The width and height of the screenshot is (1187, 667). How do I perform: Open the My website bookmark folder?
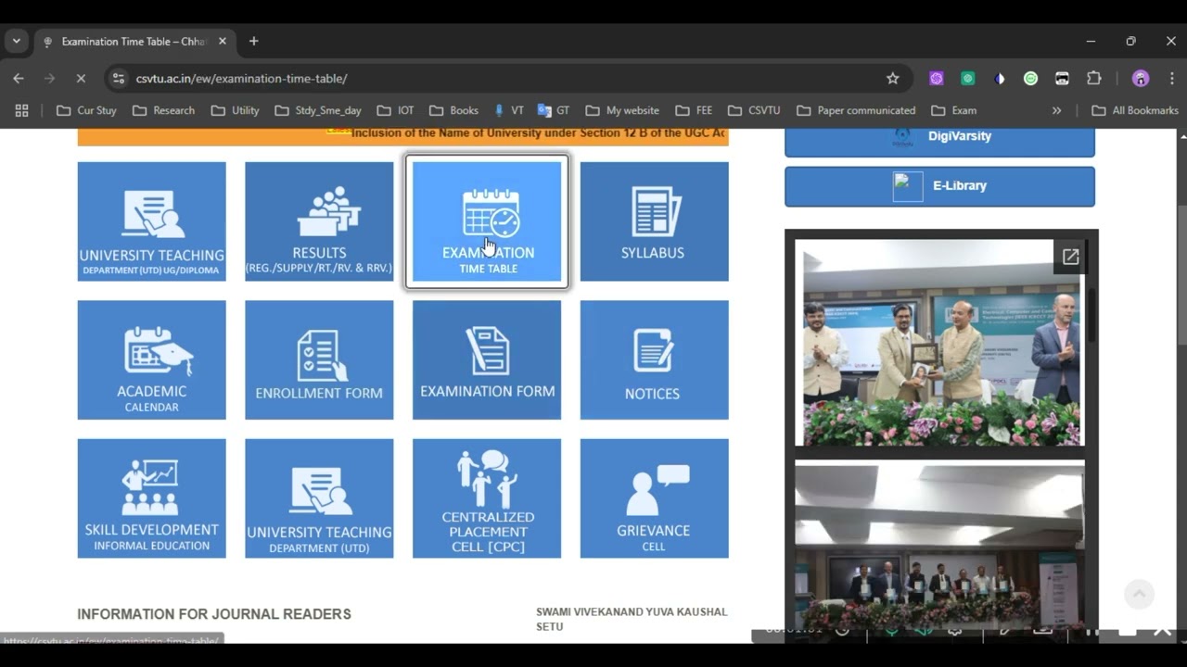[622, 110]
